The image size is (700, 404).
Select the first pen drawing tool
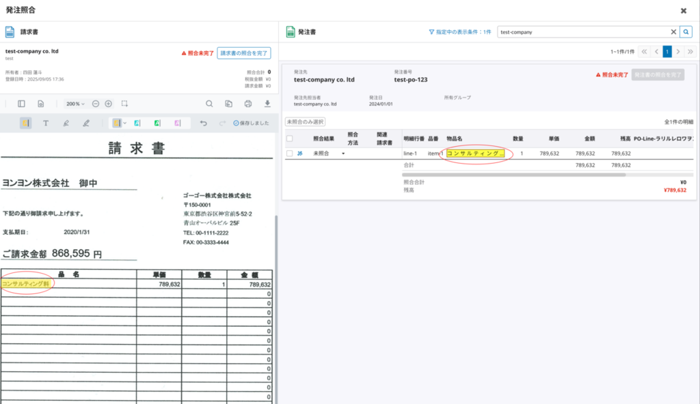66,123
